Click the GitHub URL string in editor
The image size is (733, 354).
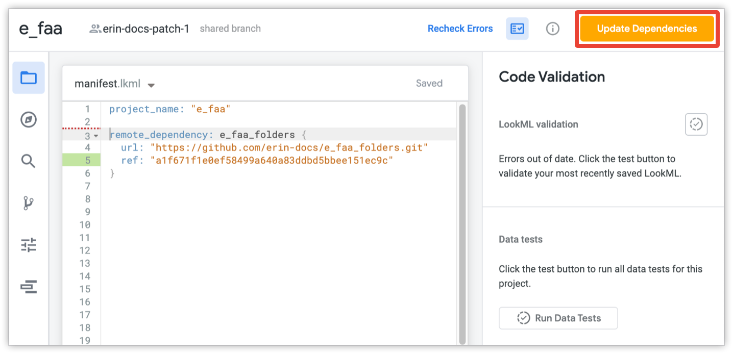pos(288,147)
